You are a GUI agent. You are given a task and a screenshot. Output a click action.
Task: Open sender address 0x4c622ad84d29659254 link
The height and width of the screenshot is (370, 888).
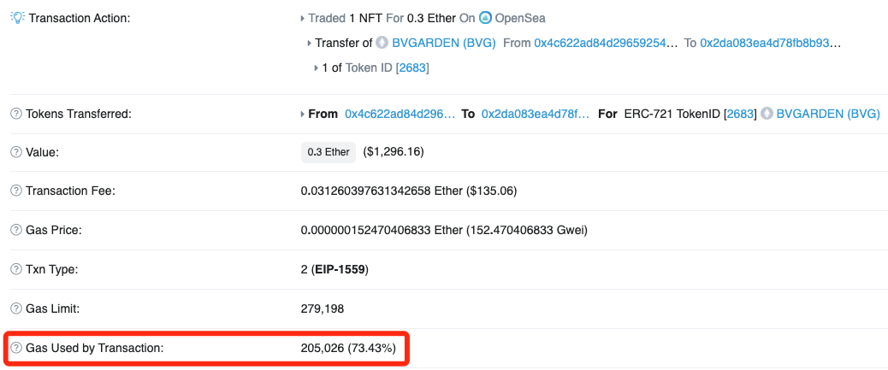click(x=606, y=43)
